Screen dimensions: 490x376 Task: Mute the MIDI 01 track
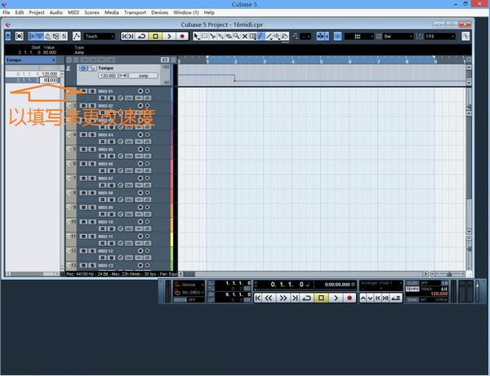82,91
